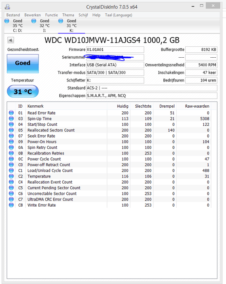This screenshot has height=284, width=226.
Task: Click the ID column header
Action: coord(20,106)
